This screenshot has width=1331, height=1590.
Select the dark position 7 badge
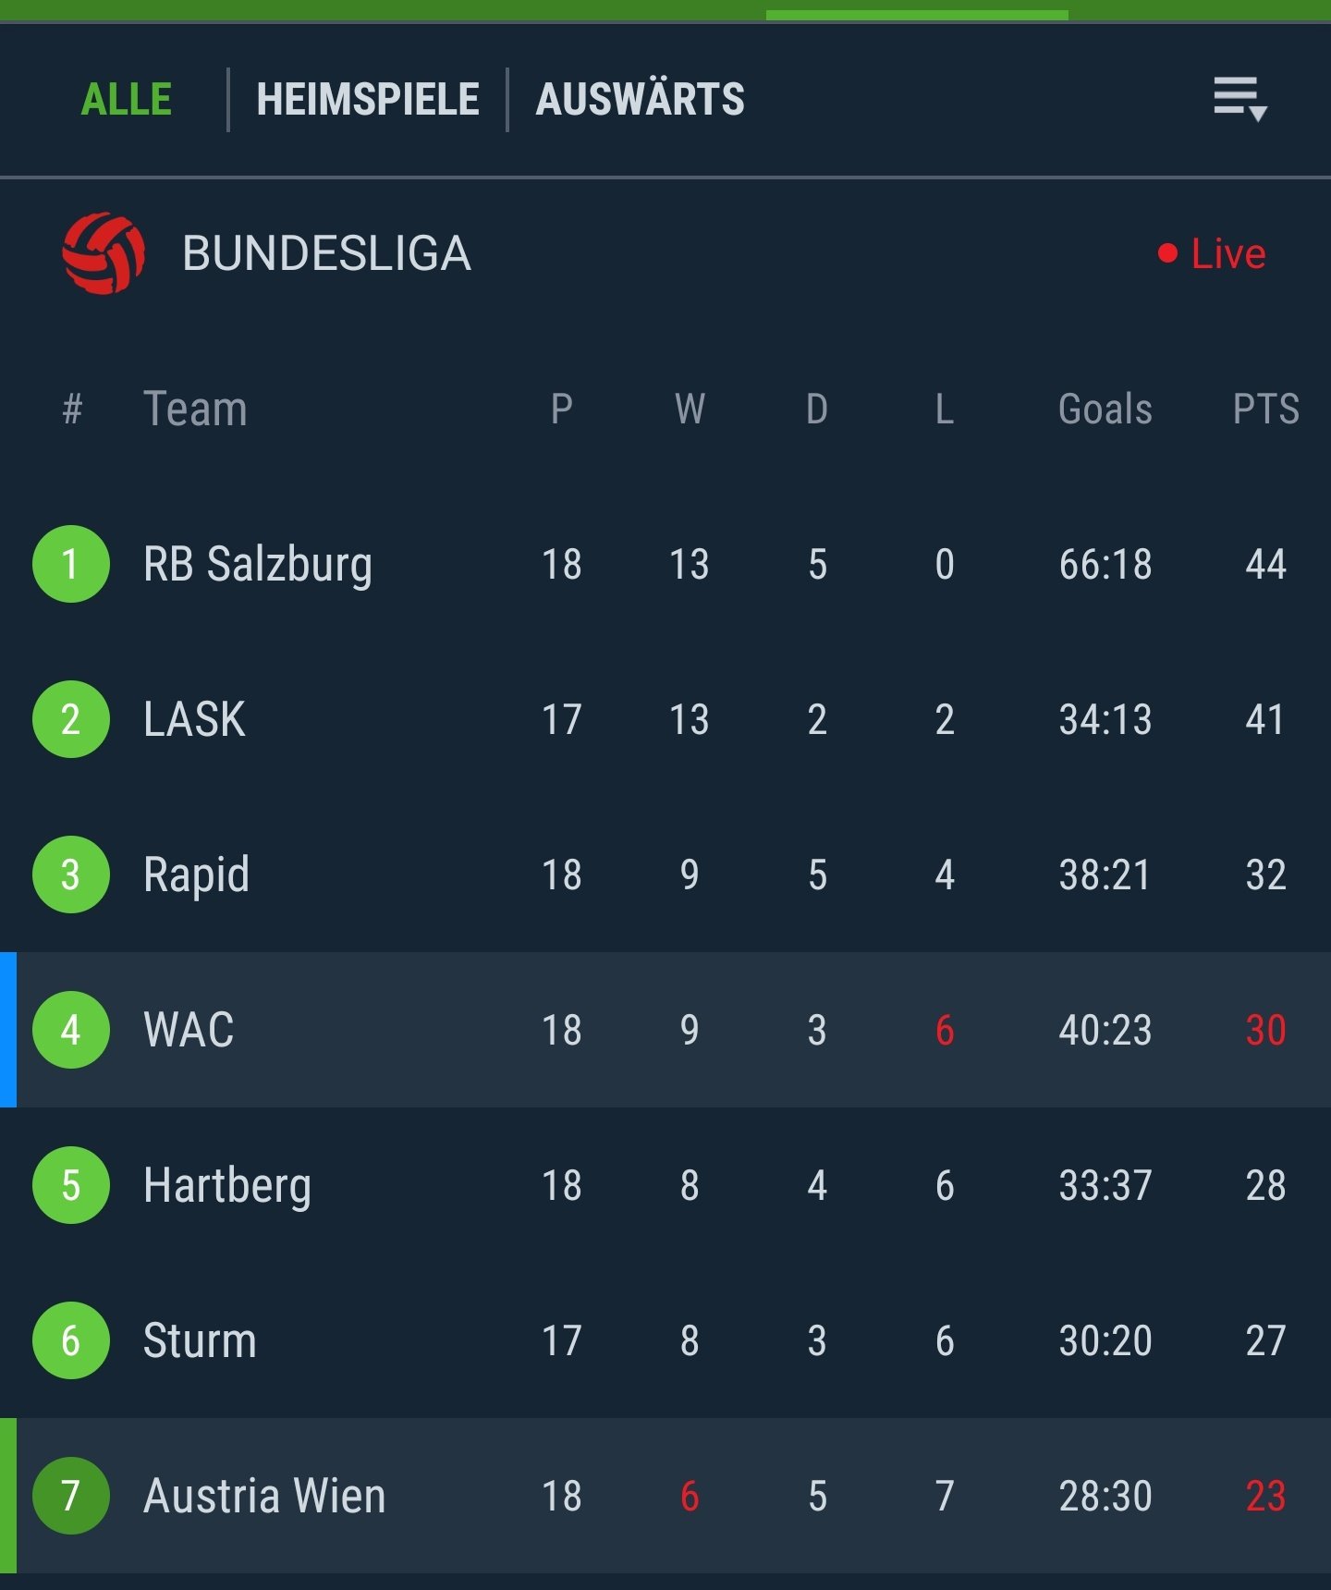coord(71,1496)
